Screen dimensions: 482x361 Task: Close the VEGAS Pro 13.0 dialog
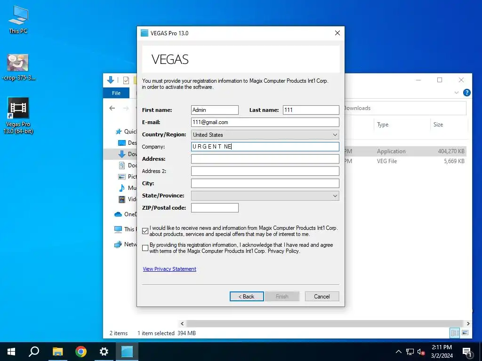(337, 33)
